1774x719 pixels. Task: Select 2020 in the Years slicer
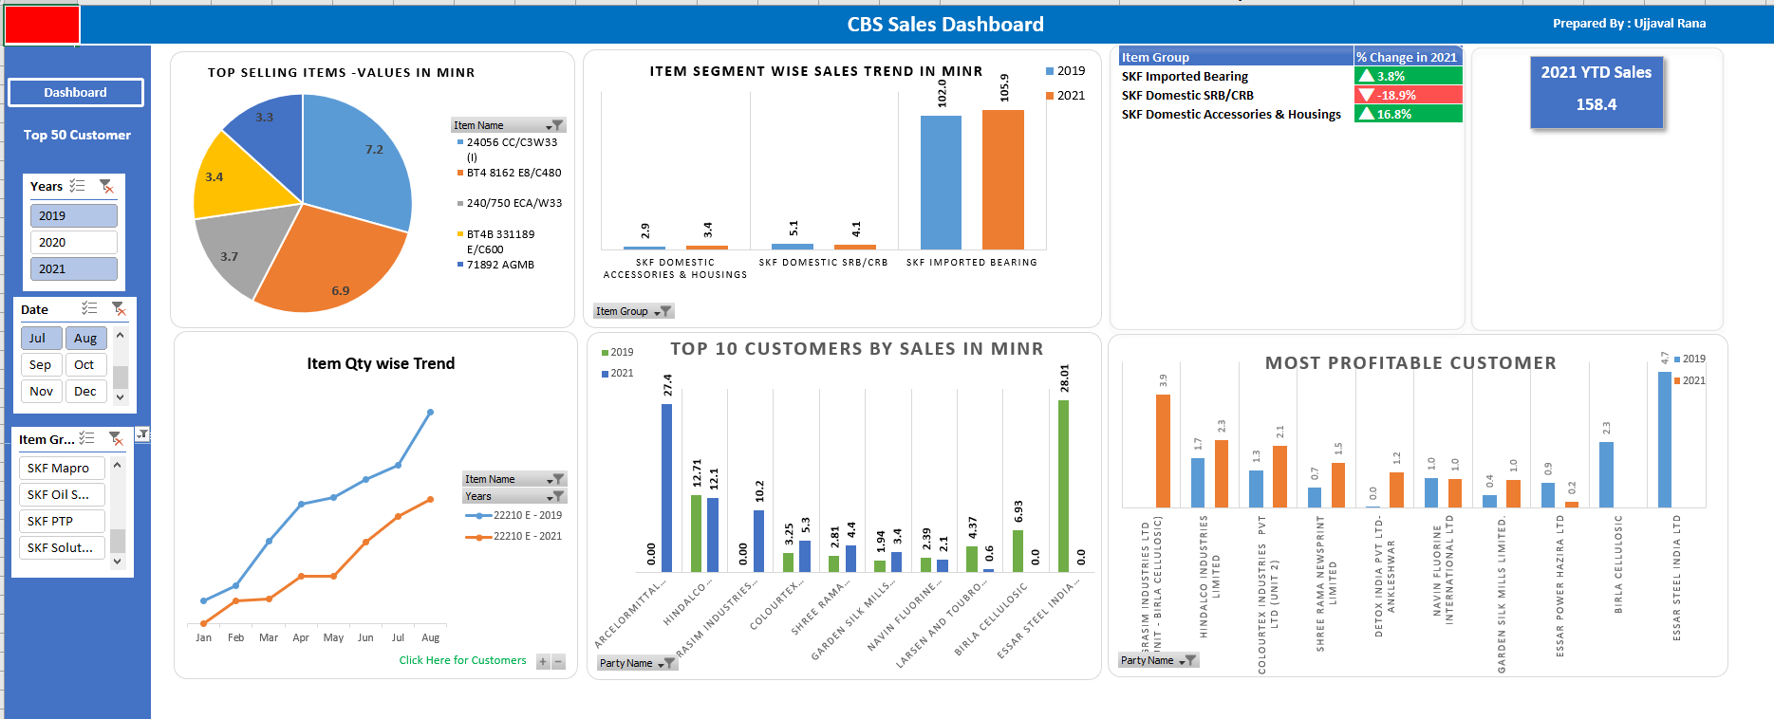coord(74,242)
